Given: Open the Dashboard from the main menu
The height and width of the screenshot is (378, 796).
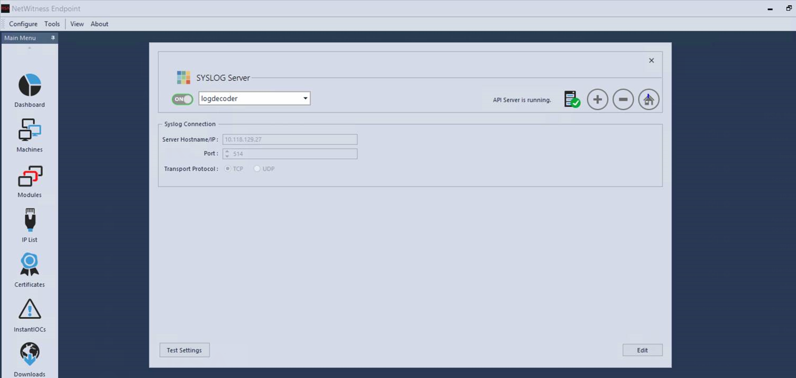Looking at the screenshot, I should tap(30, 86).
